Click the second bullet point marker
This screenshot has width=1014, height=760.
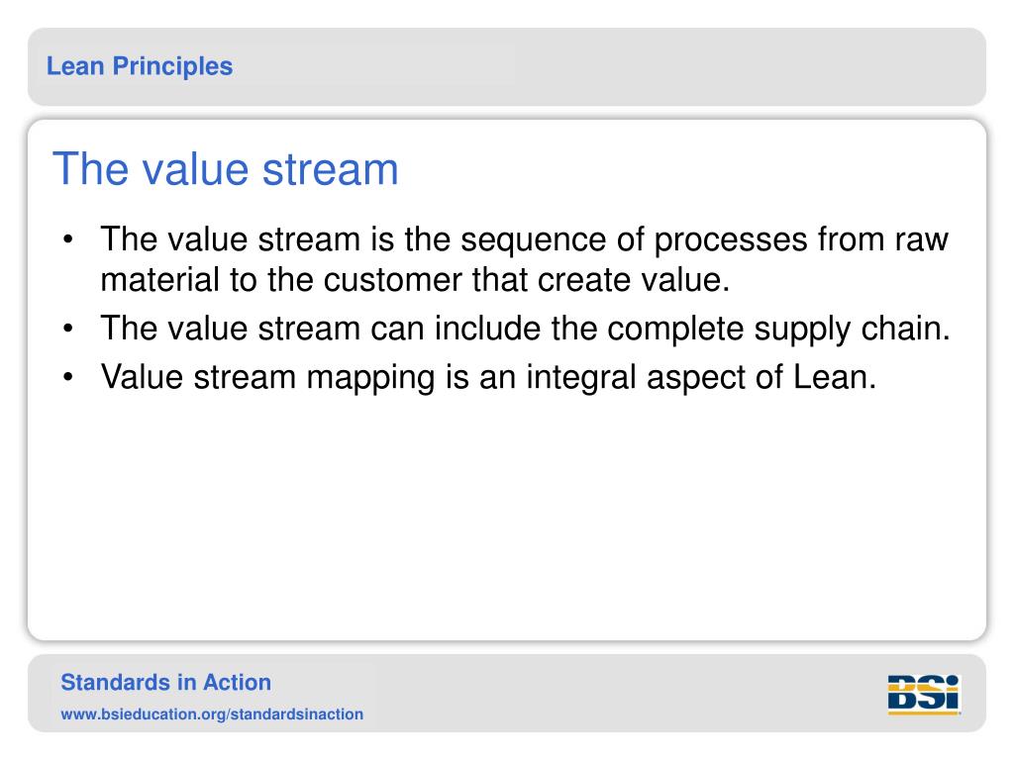pyautogui.click(x=68, y=329)
